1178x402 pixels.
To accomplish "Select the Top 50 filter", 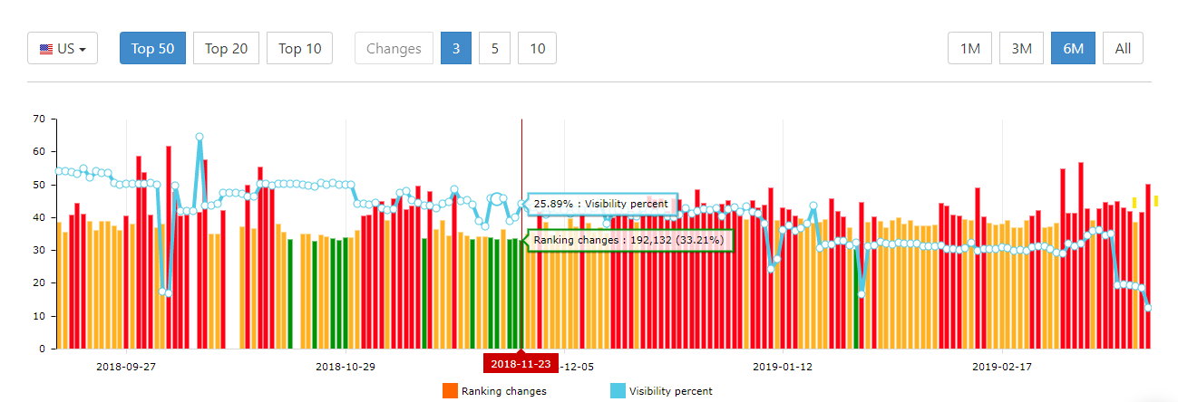I will pos(152,49).
